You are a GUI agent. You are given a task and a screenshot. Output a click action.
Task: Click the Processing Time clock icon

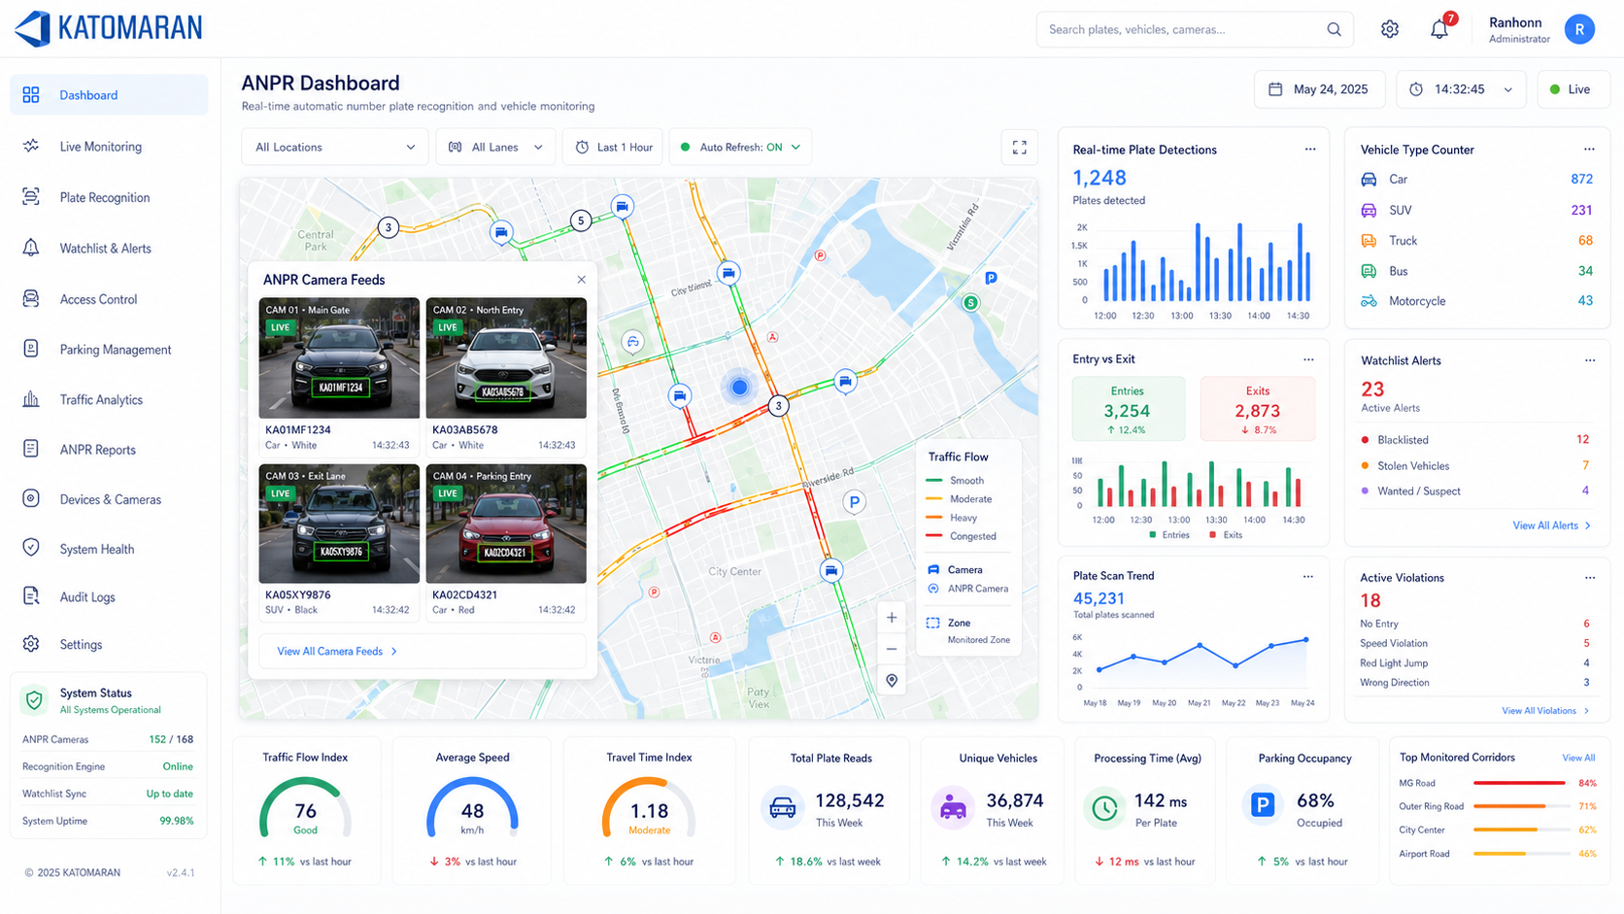click(x=1104, y=807)
